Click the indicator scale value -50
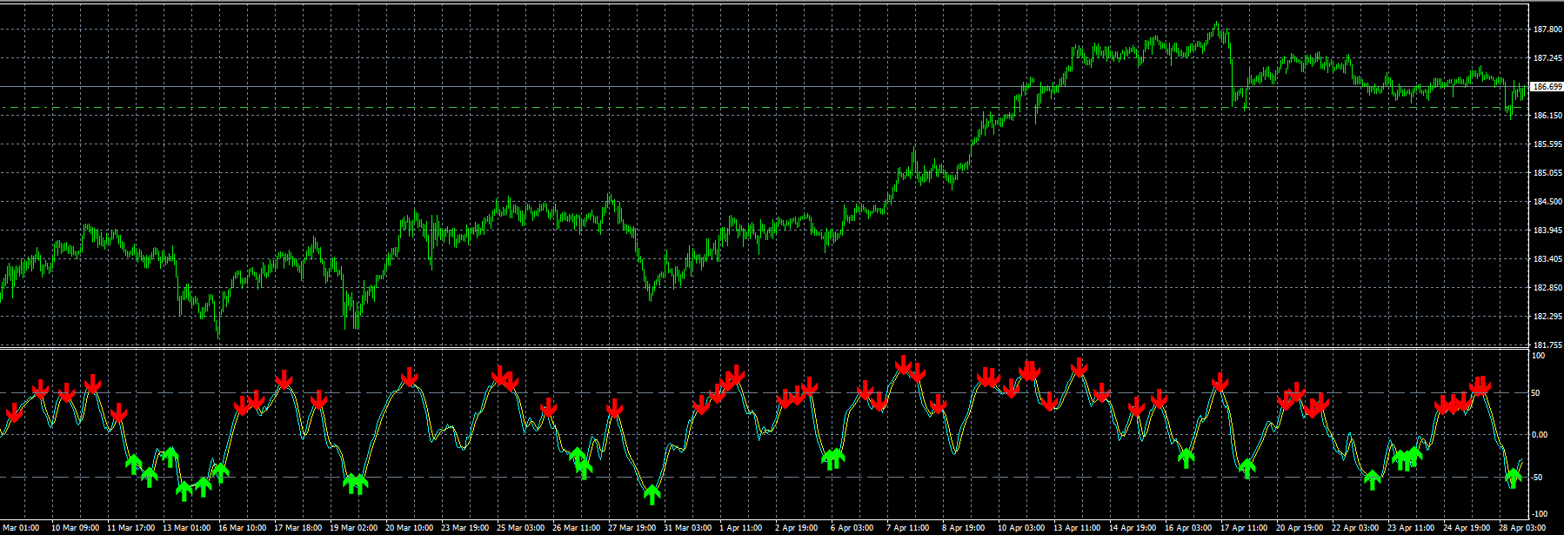1564x535 pixels. 1538,478
